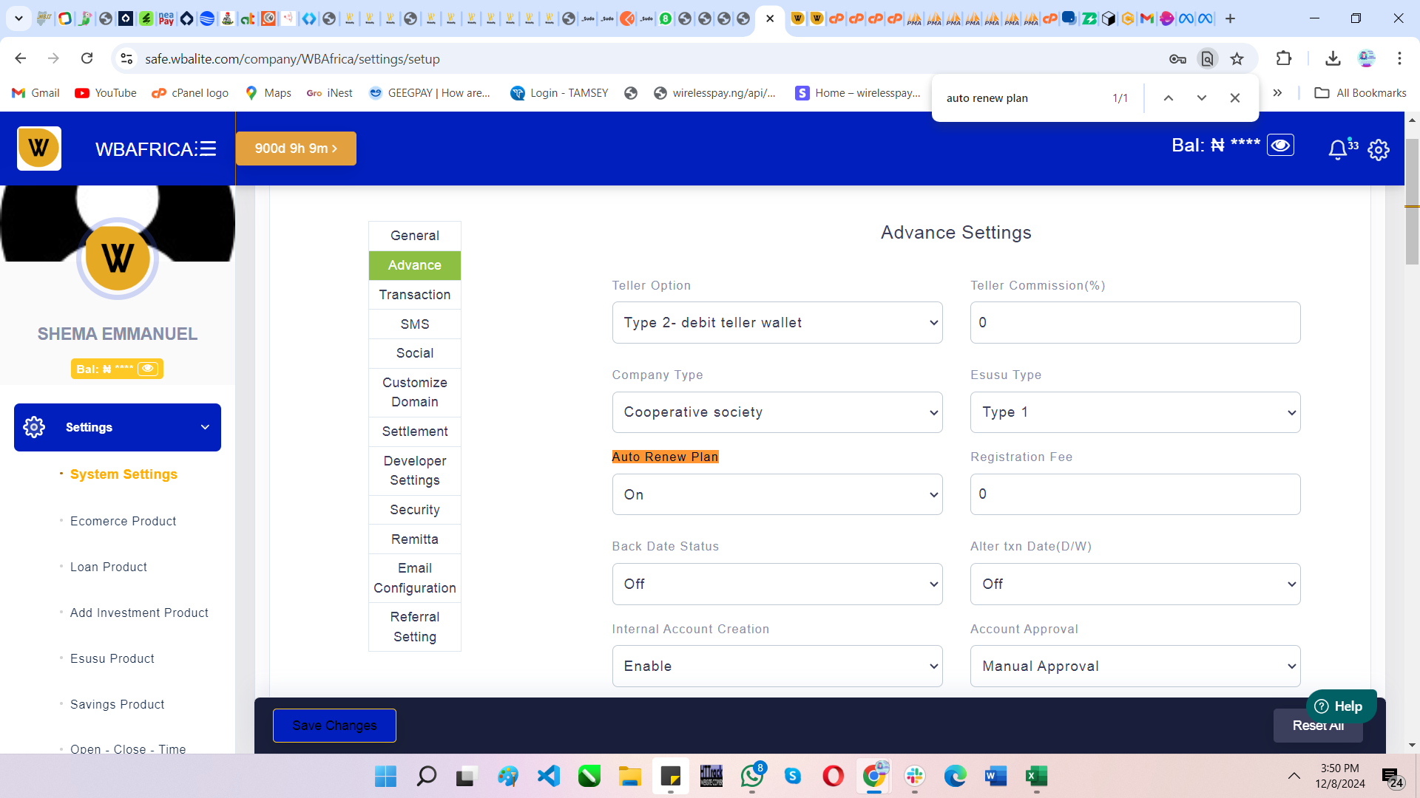Click the header settings gear icon

click(x=1379, y=150)
